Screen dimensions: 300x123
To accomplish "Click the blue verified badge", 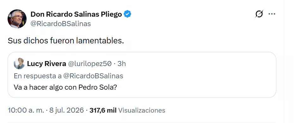I will click(x=127, y=14).
